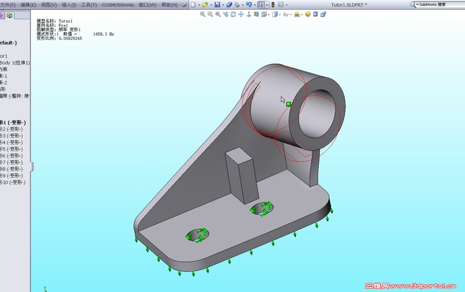The width and height of the screenshot is (465, 292).
Task: Click the Save floppy disk icon
Action: [217, 5]
